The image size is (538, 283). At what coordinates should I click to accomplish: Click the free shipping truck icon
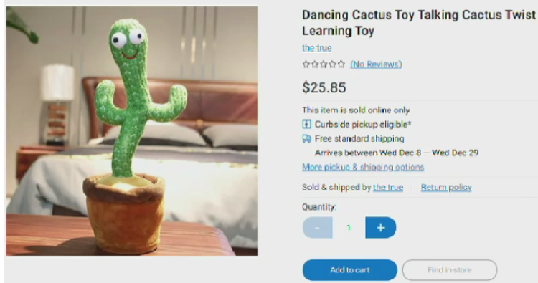point(306,138)
